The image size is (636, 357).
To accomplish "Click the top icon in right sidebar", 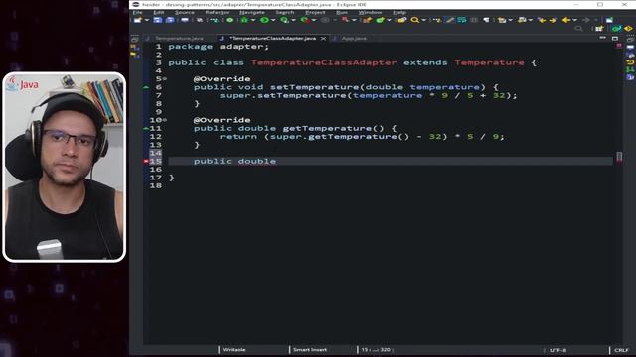I will [630, 40].
